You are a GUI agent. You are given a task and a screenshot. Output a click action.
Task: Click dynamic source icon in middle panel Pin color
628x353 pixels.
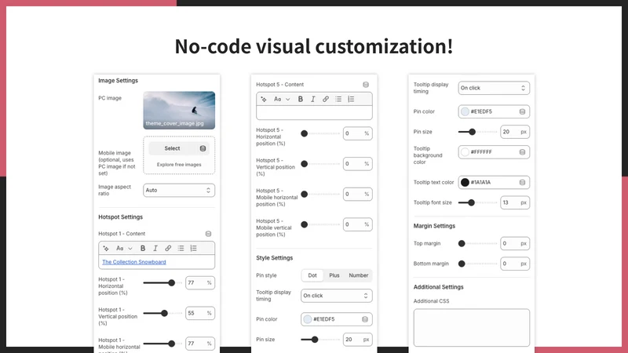point(365,319)
